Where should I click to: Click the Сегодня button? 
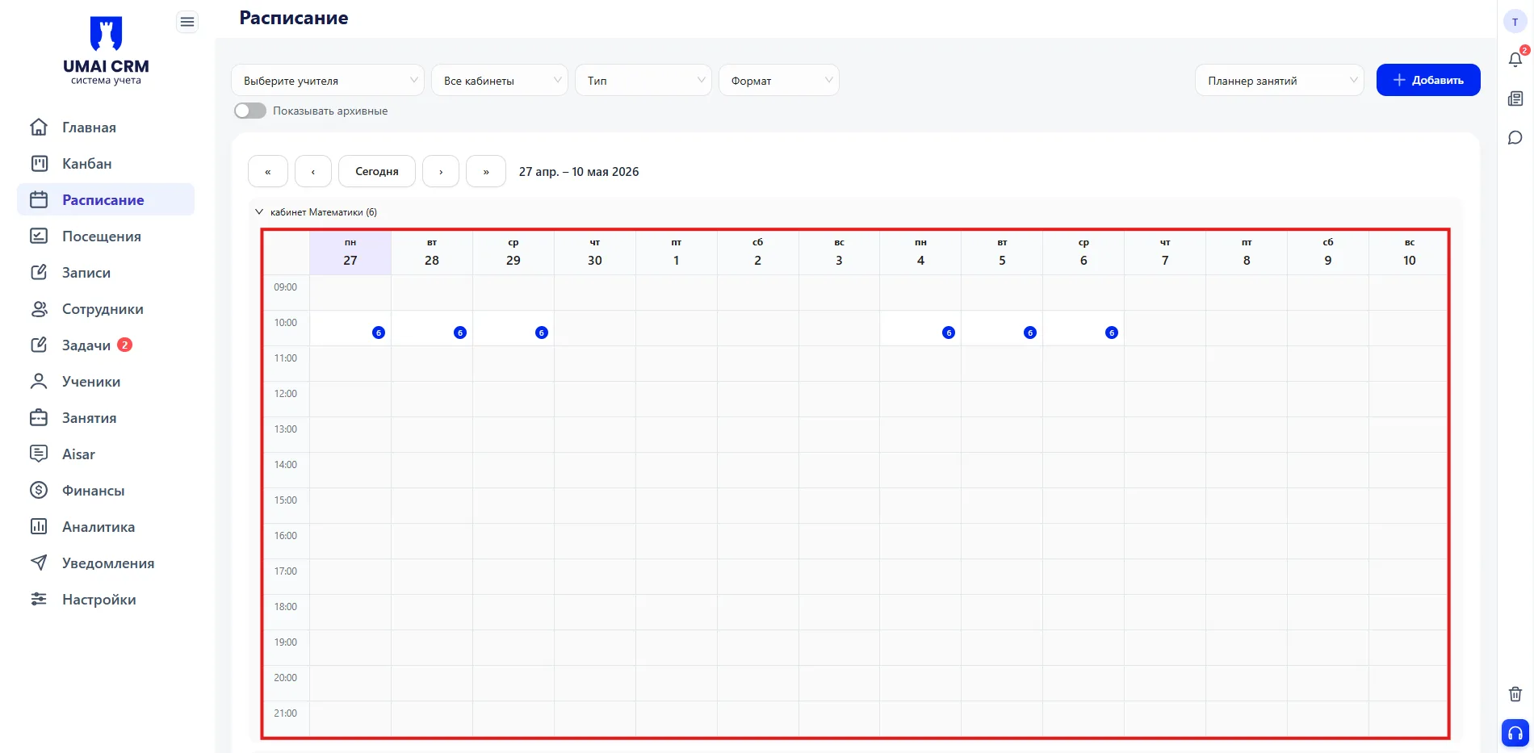[377, 171]
